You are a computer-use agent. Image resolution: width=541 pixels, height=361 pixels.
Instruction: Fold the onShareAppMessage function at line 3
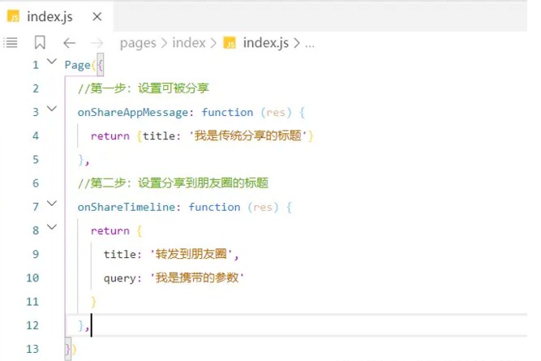[53, 109]
